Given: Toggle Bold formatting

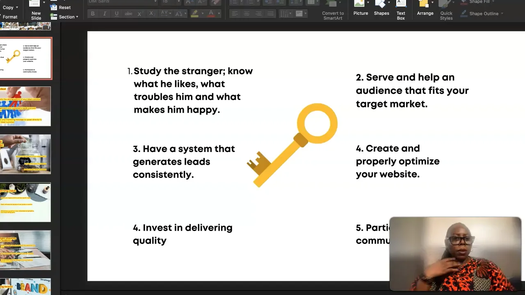Looking at the screenshot, I should [93, 14].
